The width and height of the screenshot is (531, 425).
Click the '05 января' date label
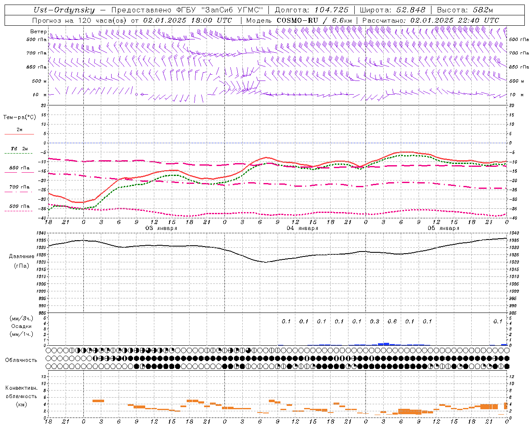(x=443, y=228)
